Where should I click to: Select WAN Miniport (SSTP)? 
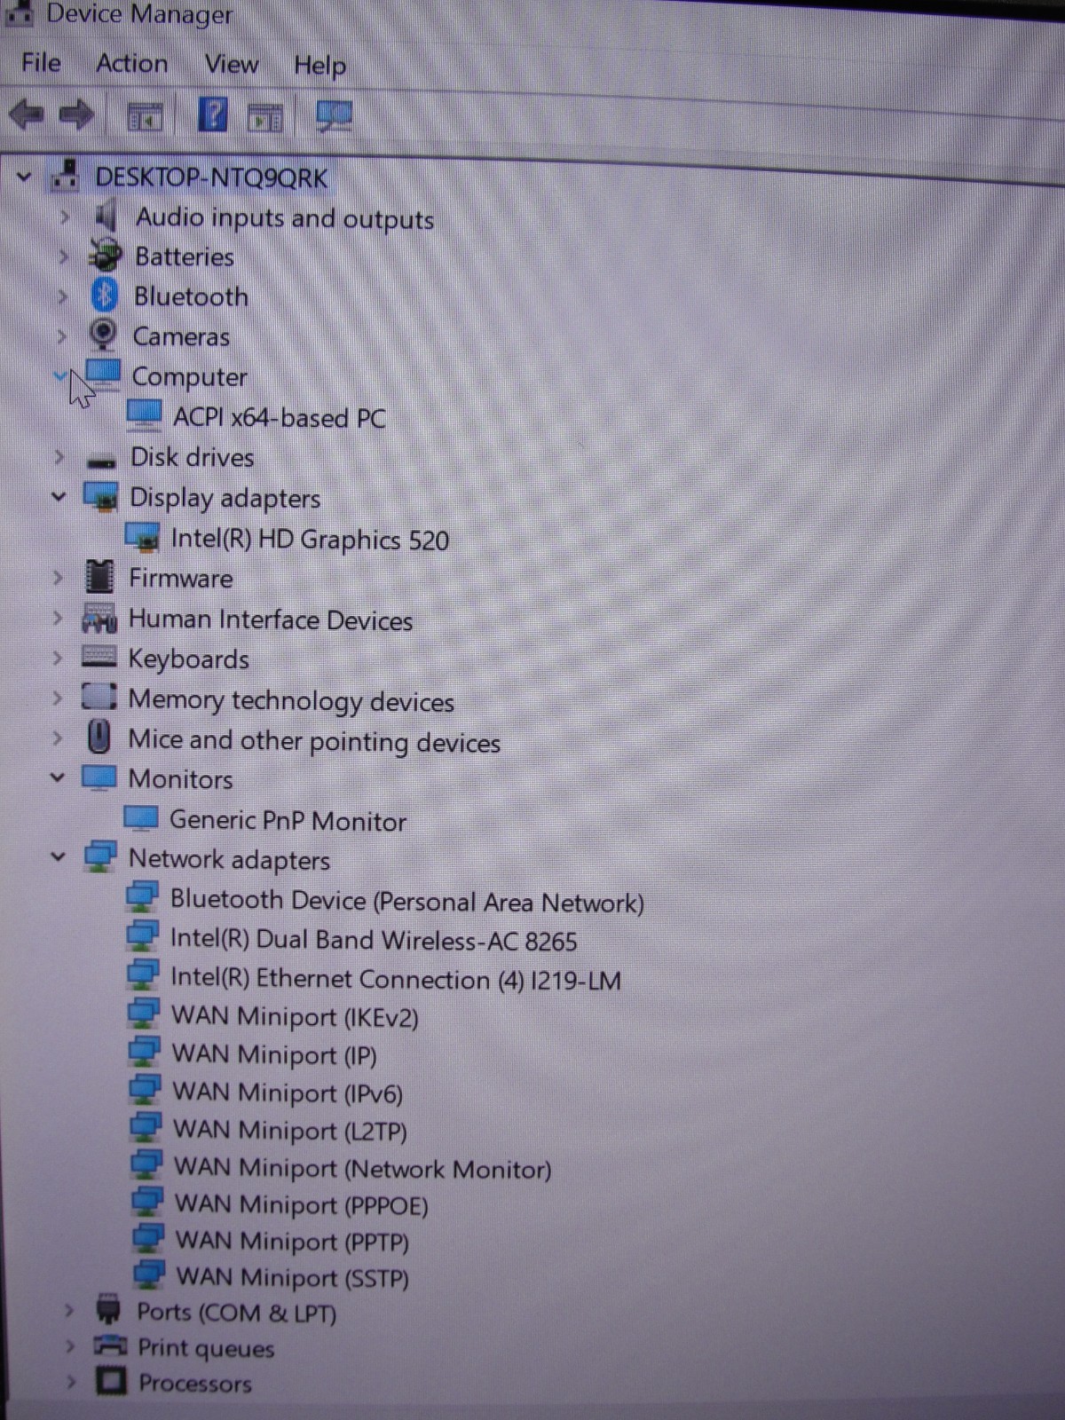click(x=292, y=1277)
